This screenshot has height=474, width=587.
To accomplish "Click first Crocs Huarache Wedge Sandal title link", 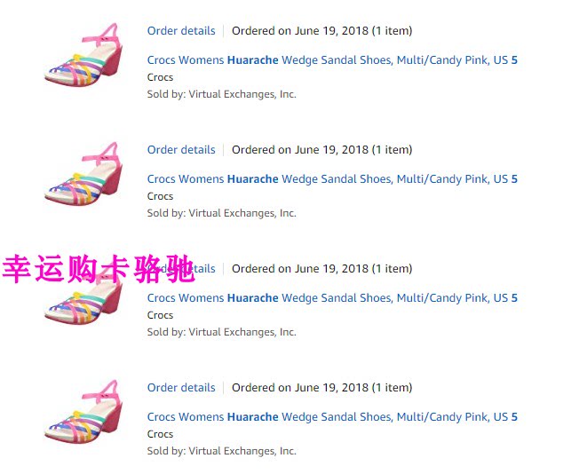I will (x=332, y=60).
